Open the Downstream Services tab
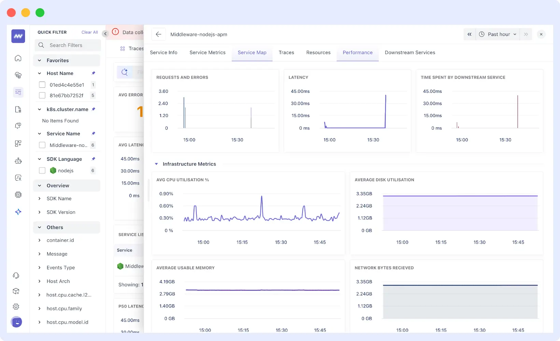The image size is (560, 341). [410, 52]
